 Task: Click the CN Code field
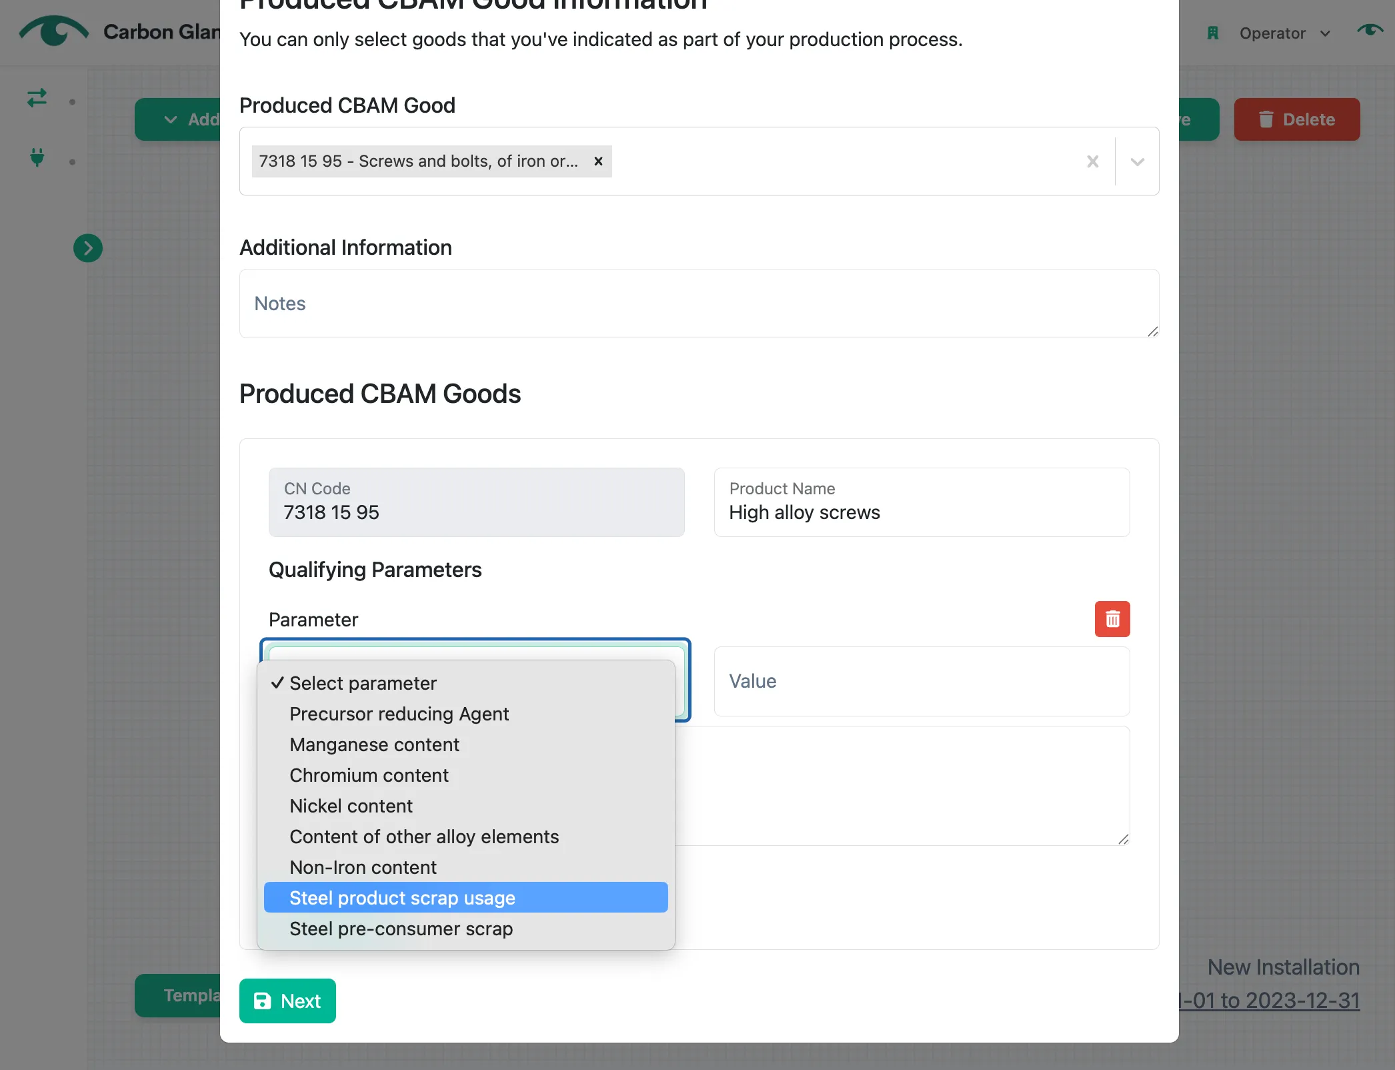click(476, 502)
